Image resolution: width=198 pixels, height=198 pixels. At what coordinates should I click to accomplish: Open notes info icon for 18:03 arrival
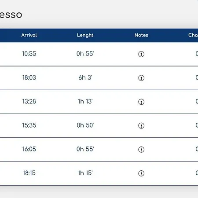pyautogui.click(x=141, y=78)
